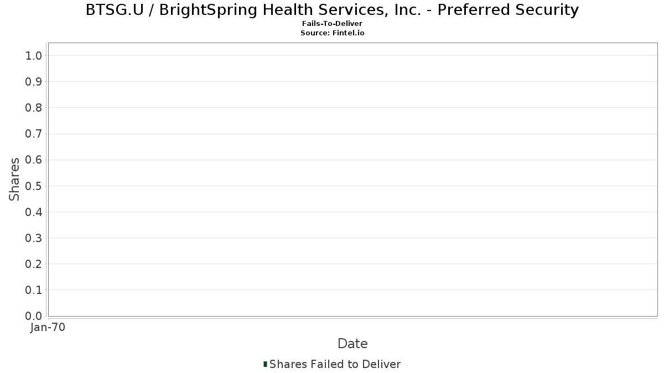Click the 0.6 y-axis label
Image resolution: width=664 pixels, height=373 pixels.
pos(34,160)
